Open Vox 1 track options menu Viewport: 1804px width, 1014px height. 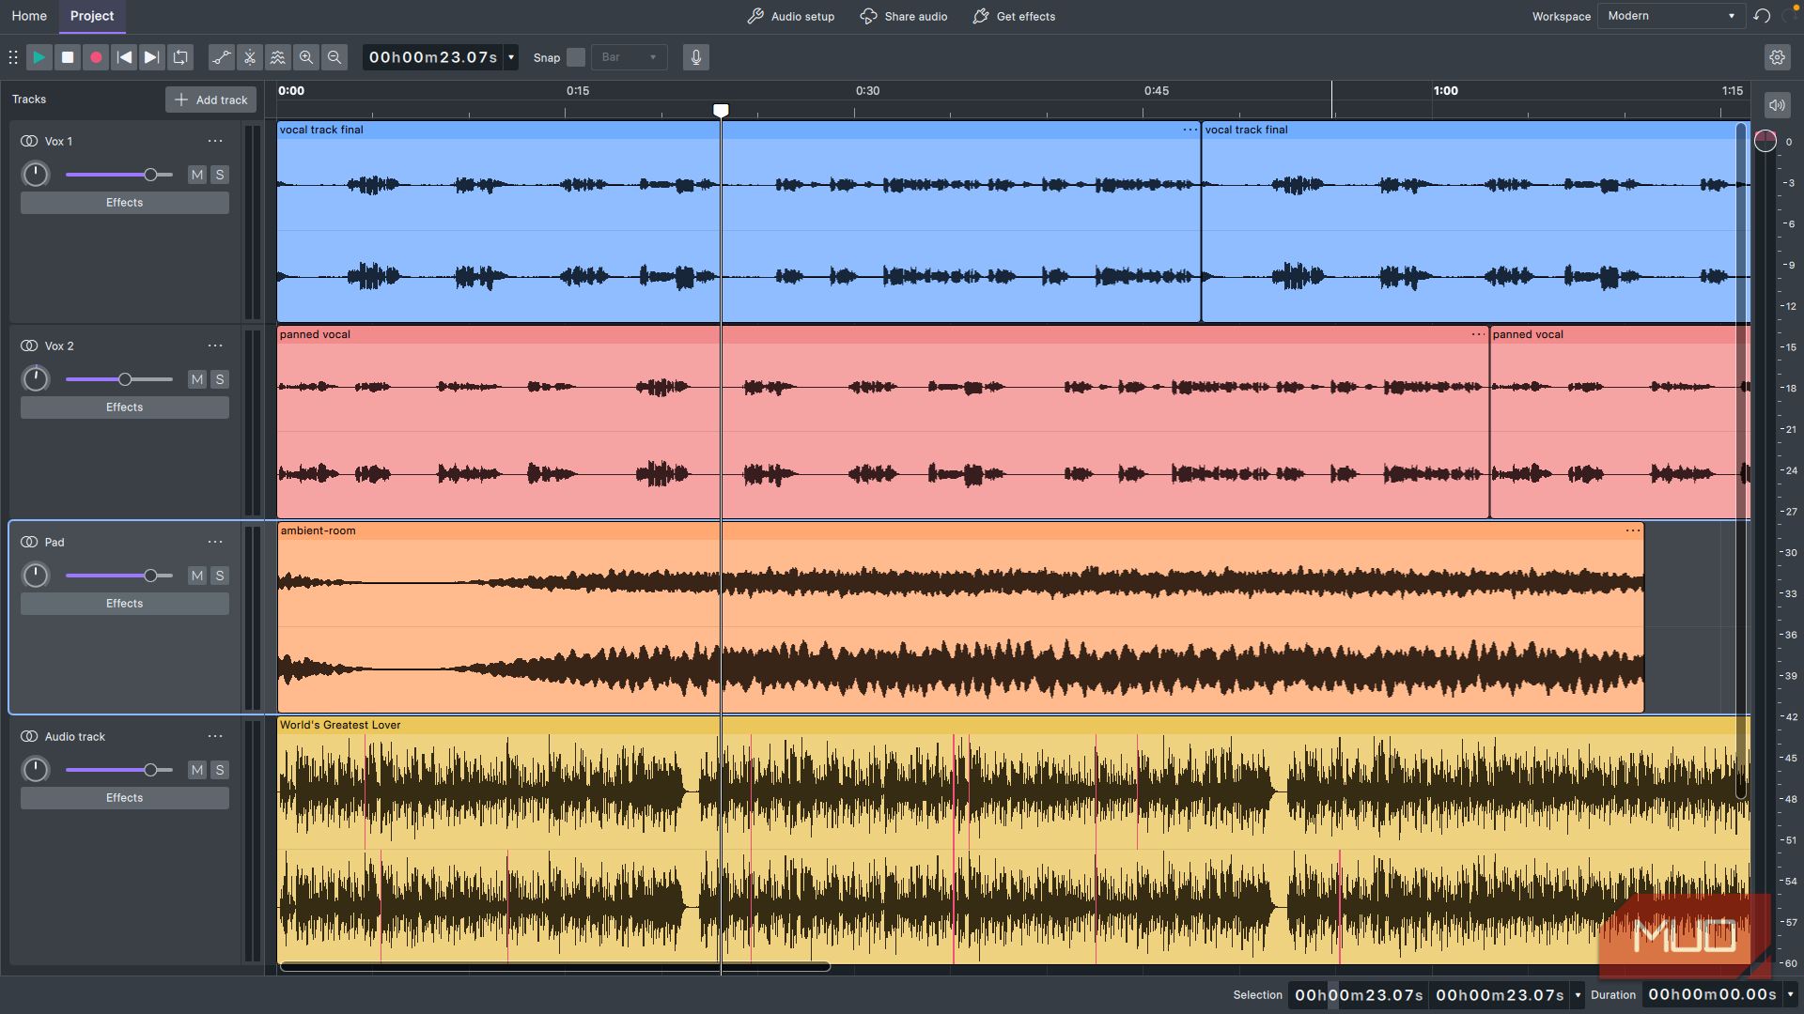[215, 141]
